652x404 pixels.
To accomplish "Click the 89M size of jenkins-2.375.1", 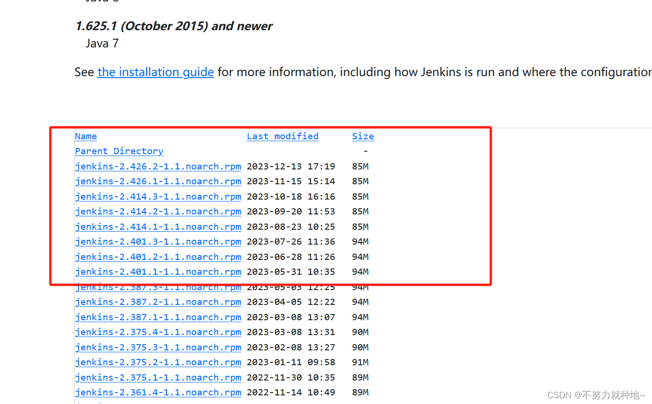I will pyautogui.click(x=360, y=378).
